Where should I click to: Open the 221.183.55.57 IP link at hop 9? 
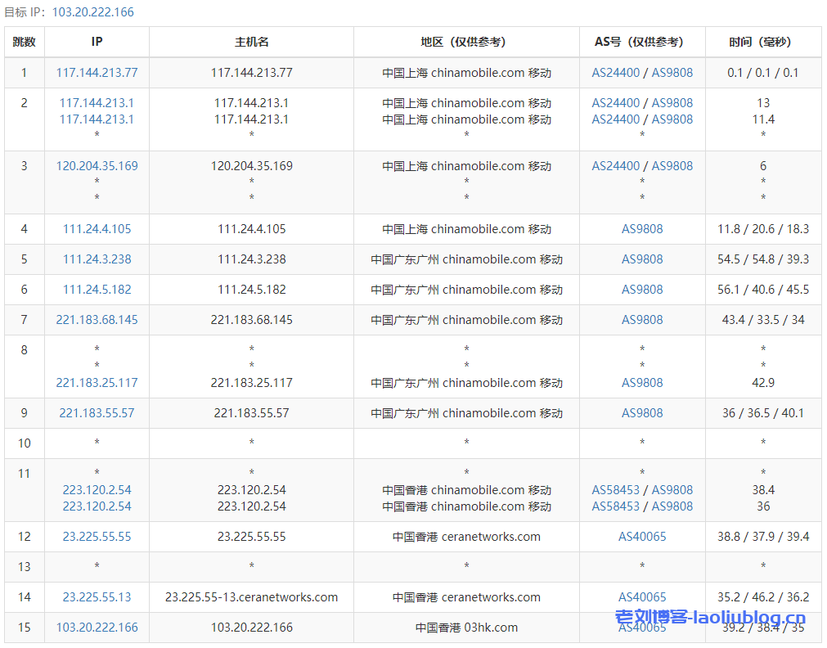tap(97, 413)
